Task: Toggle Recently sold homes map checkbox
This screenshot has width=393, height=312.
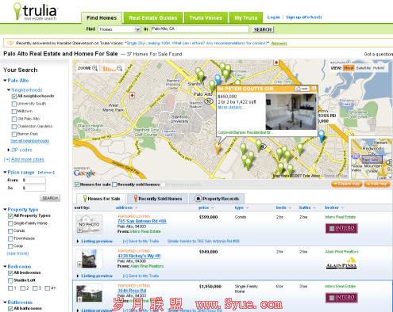Action: coord(114,185)
